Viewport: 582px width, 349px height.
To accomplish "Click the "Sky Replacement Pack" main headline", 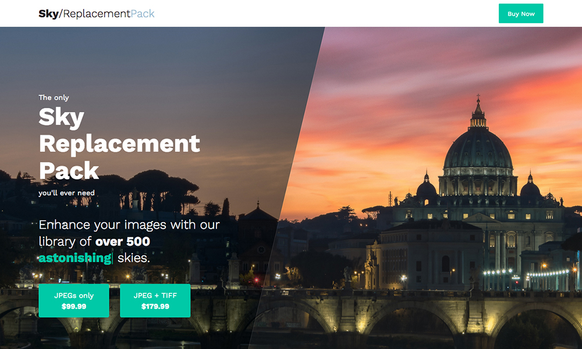I will click(x=119, y=144).
